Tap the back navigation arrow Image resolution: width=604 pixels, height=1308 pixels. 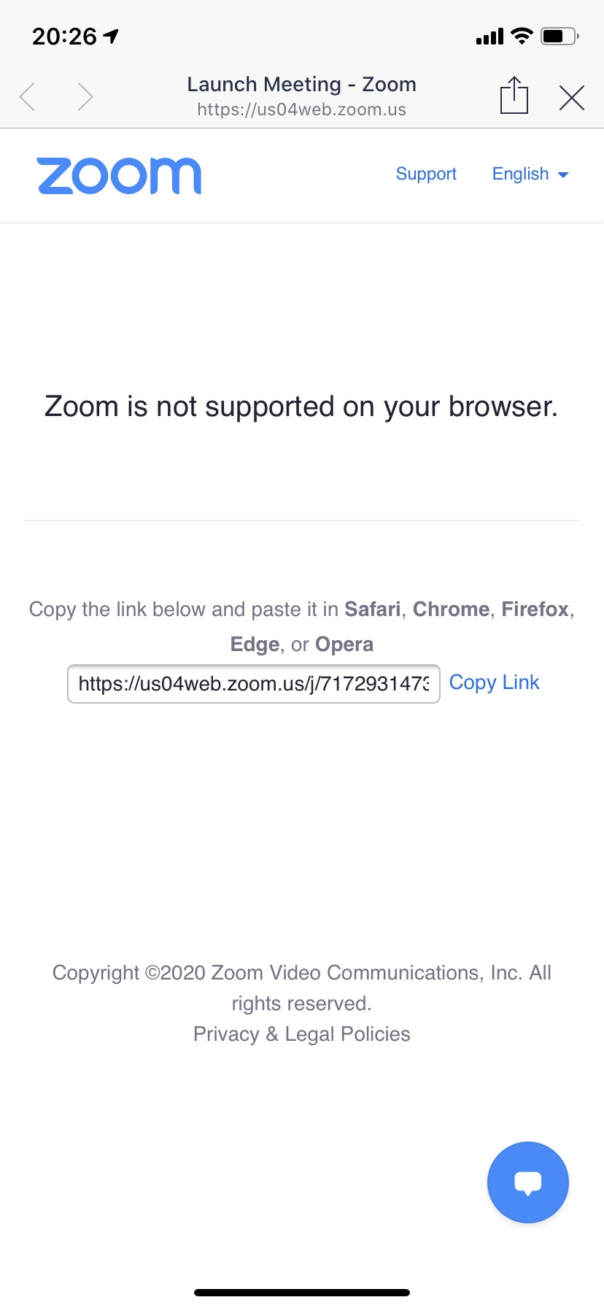[27, 96]
